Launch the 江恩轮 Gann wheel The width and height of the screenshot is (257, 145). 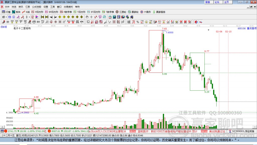coord(121,12)
